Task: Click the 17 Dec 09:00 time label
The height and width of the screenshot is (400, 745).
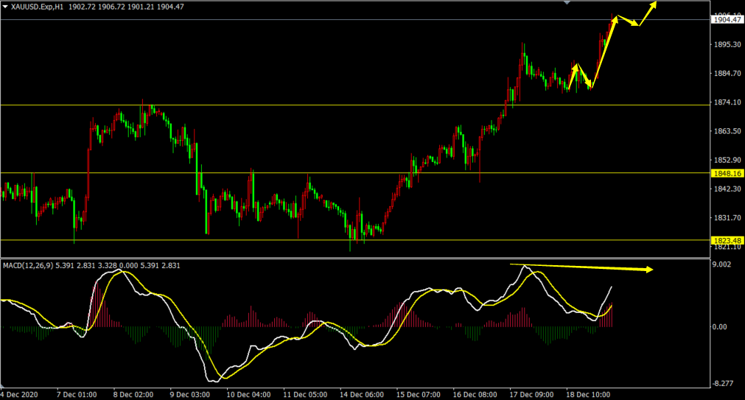Action: pyautogui.click(x=531, y=394)
